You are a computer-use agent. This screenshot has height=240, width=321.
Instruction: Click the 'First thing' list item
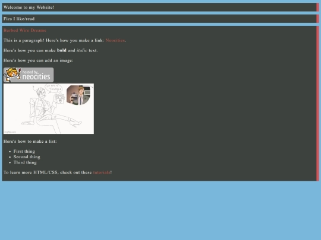[24, 152]
